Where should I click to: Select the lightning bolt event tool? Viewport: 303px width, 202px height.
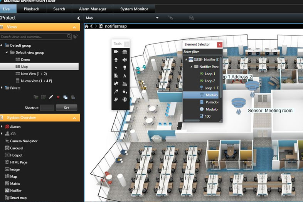[x=116, y=68]
